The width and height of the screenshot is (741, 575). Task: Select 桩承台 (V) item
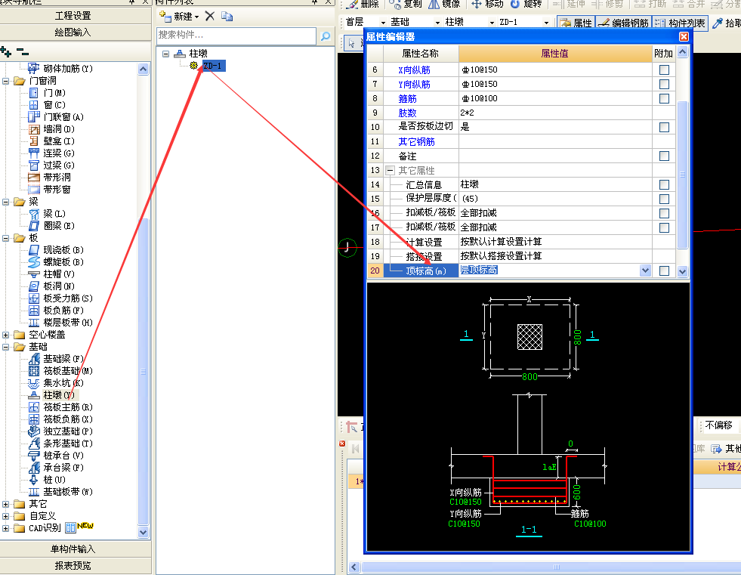56,456
